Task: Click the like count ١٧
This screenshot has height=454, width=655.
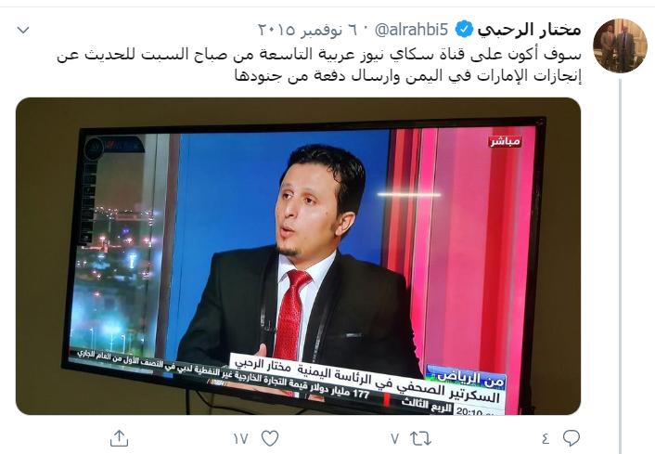Action: 240,438
